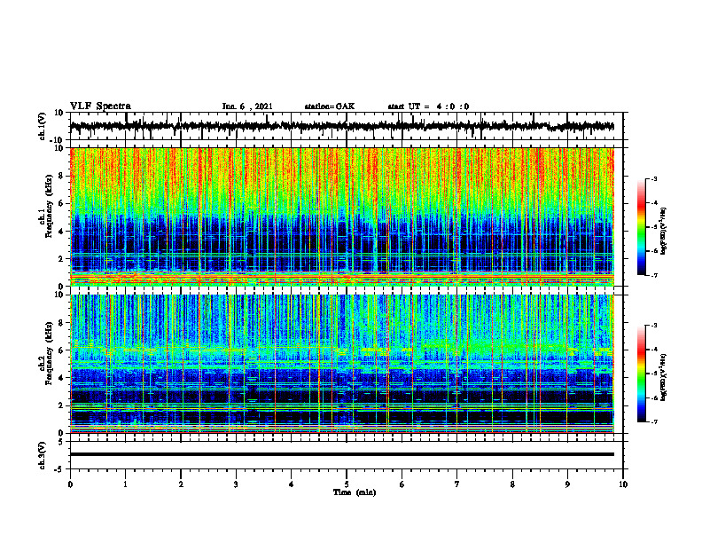Click the "station=GAK" label
This screenshot has height=543, width=702.
pos(330,106)
